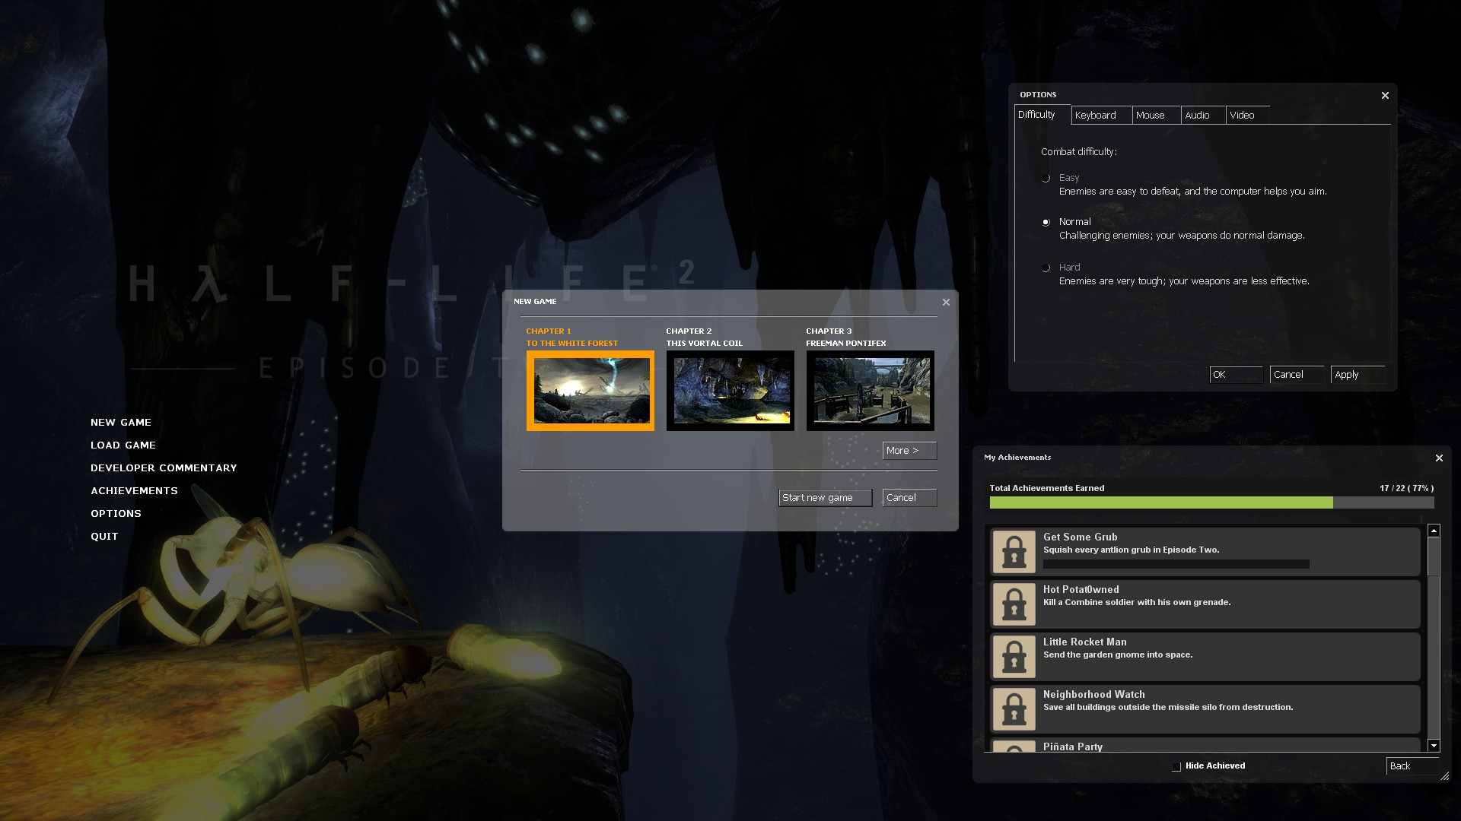
Task: Open Load Game from main menu
Action: tap(123, 445)
